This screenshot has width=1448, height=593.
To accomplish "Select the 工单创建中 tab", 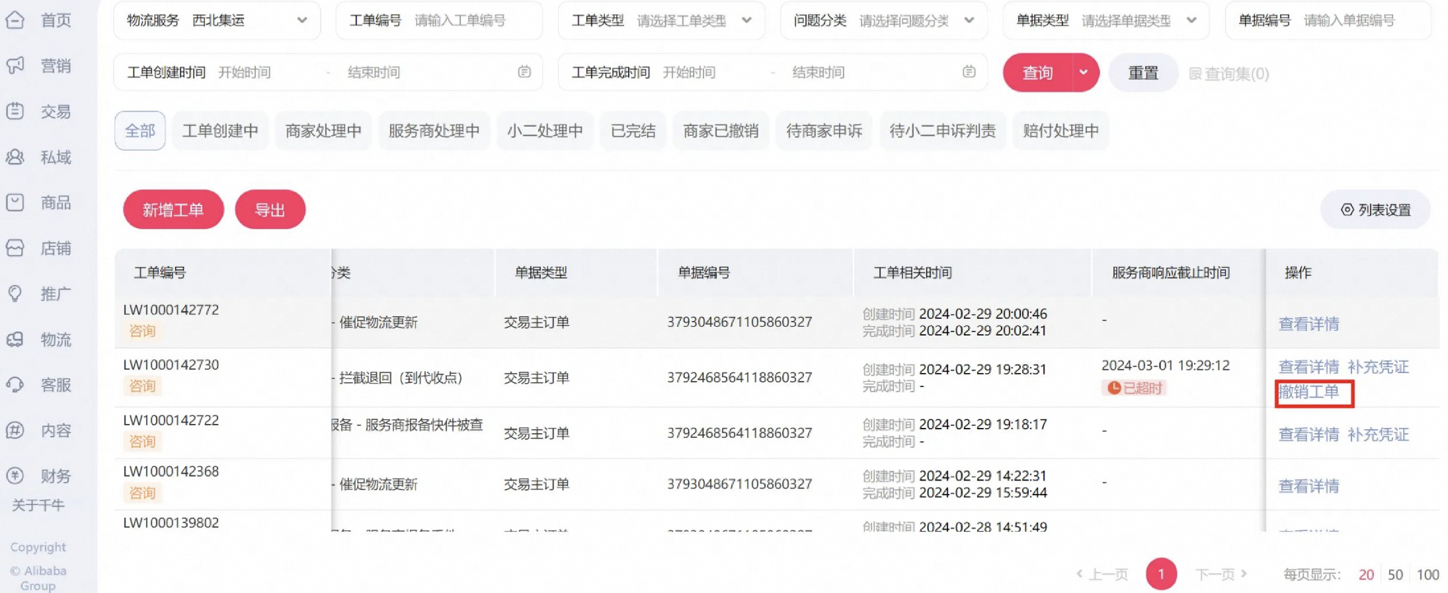I will [220, 131].
